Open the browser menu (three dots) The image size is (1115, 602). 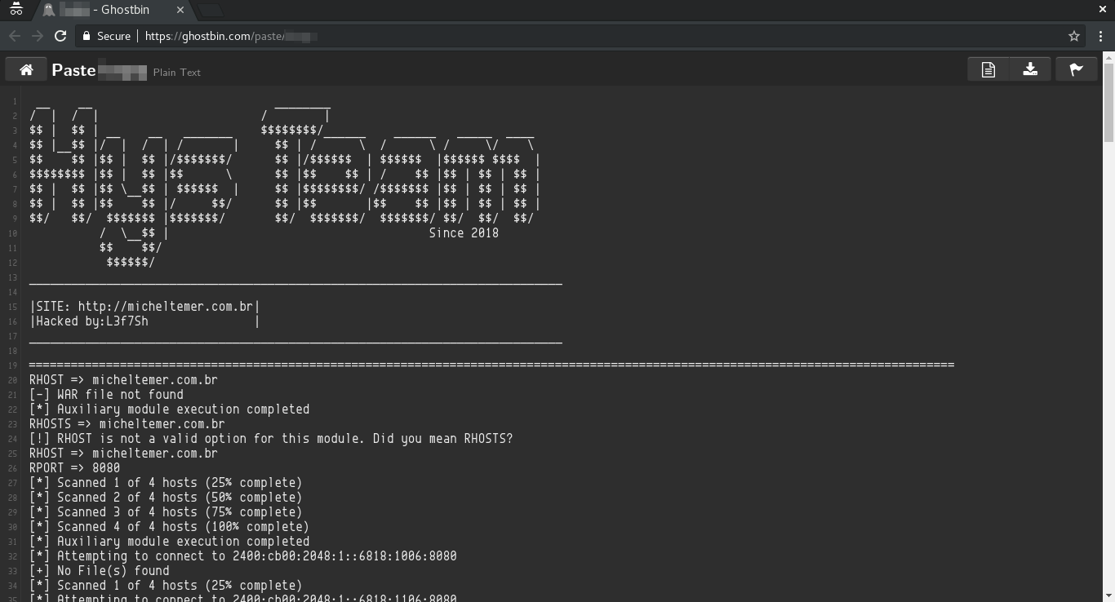coord(1101,36)
